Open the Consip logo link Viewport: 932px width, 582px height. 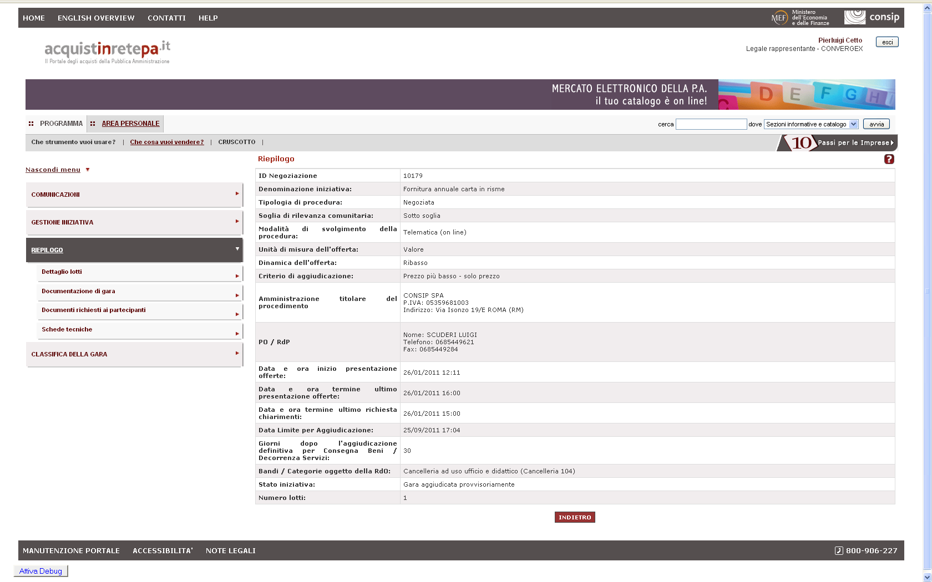[872, 17]
